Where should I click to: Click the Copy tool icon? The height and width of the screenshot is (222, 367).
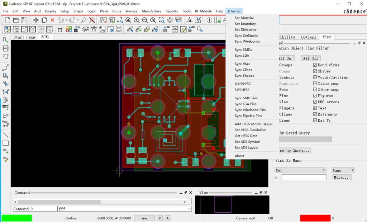click(44, 20)
